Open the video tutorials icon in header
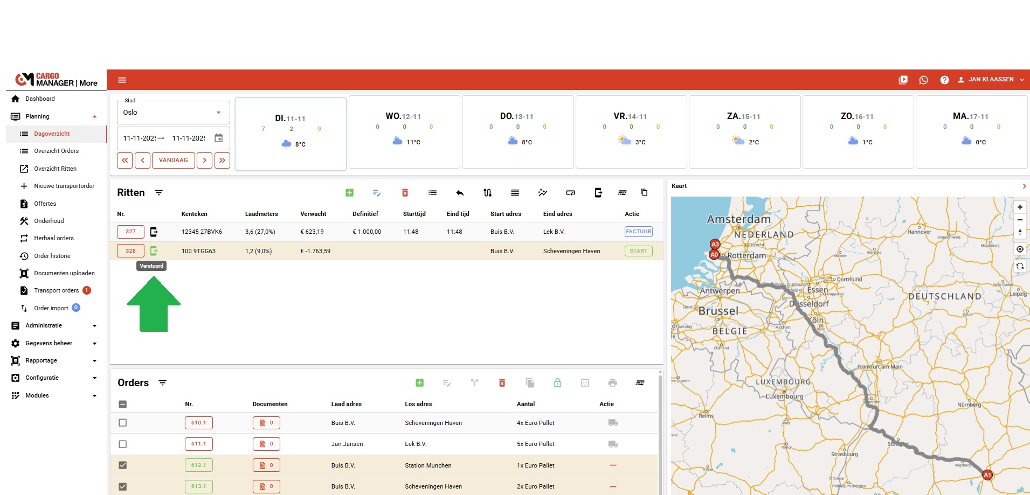 (903, 80)
